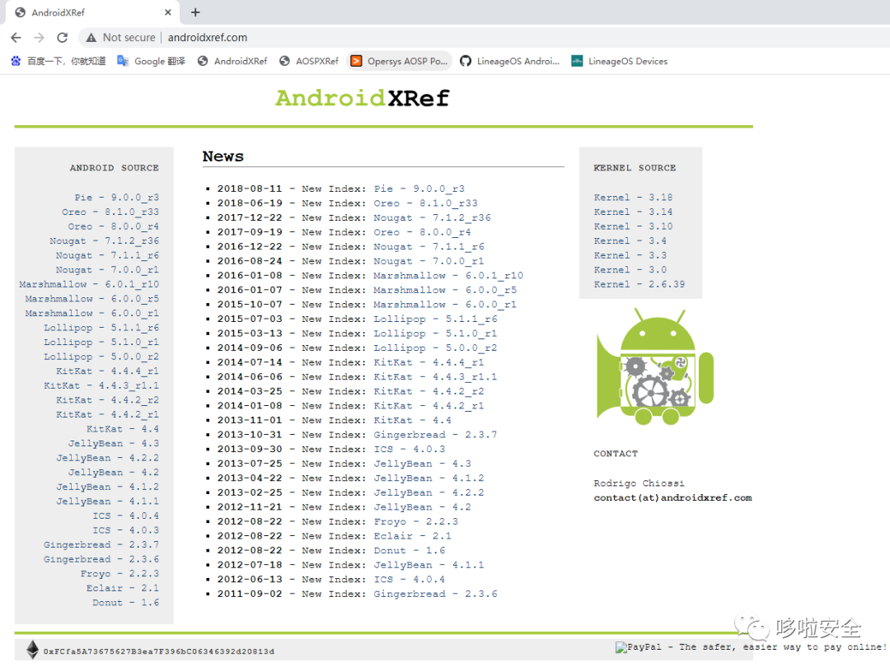Open Donut 1.6 in sidebar
Image resolution: width=890 pixels, height=667 pixels.
(x=126, y=602)
